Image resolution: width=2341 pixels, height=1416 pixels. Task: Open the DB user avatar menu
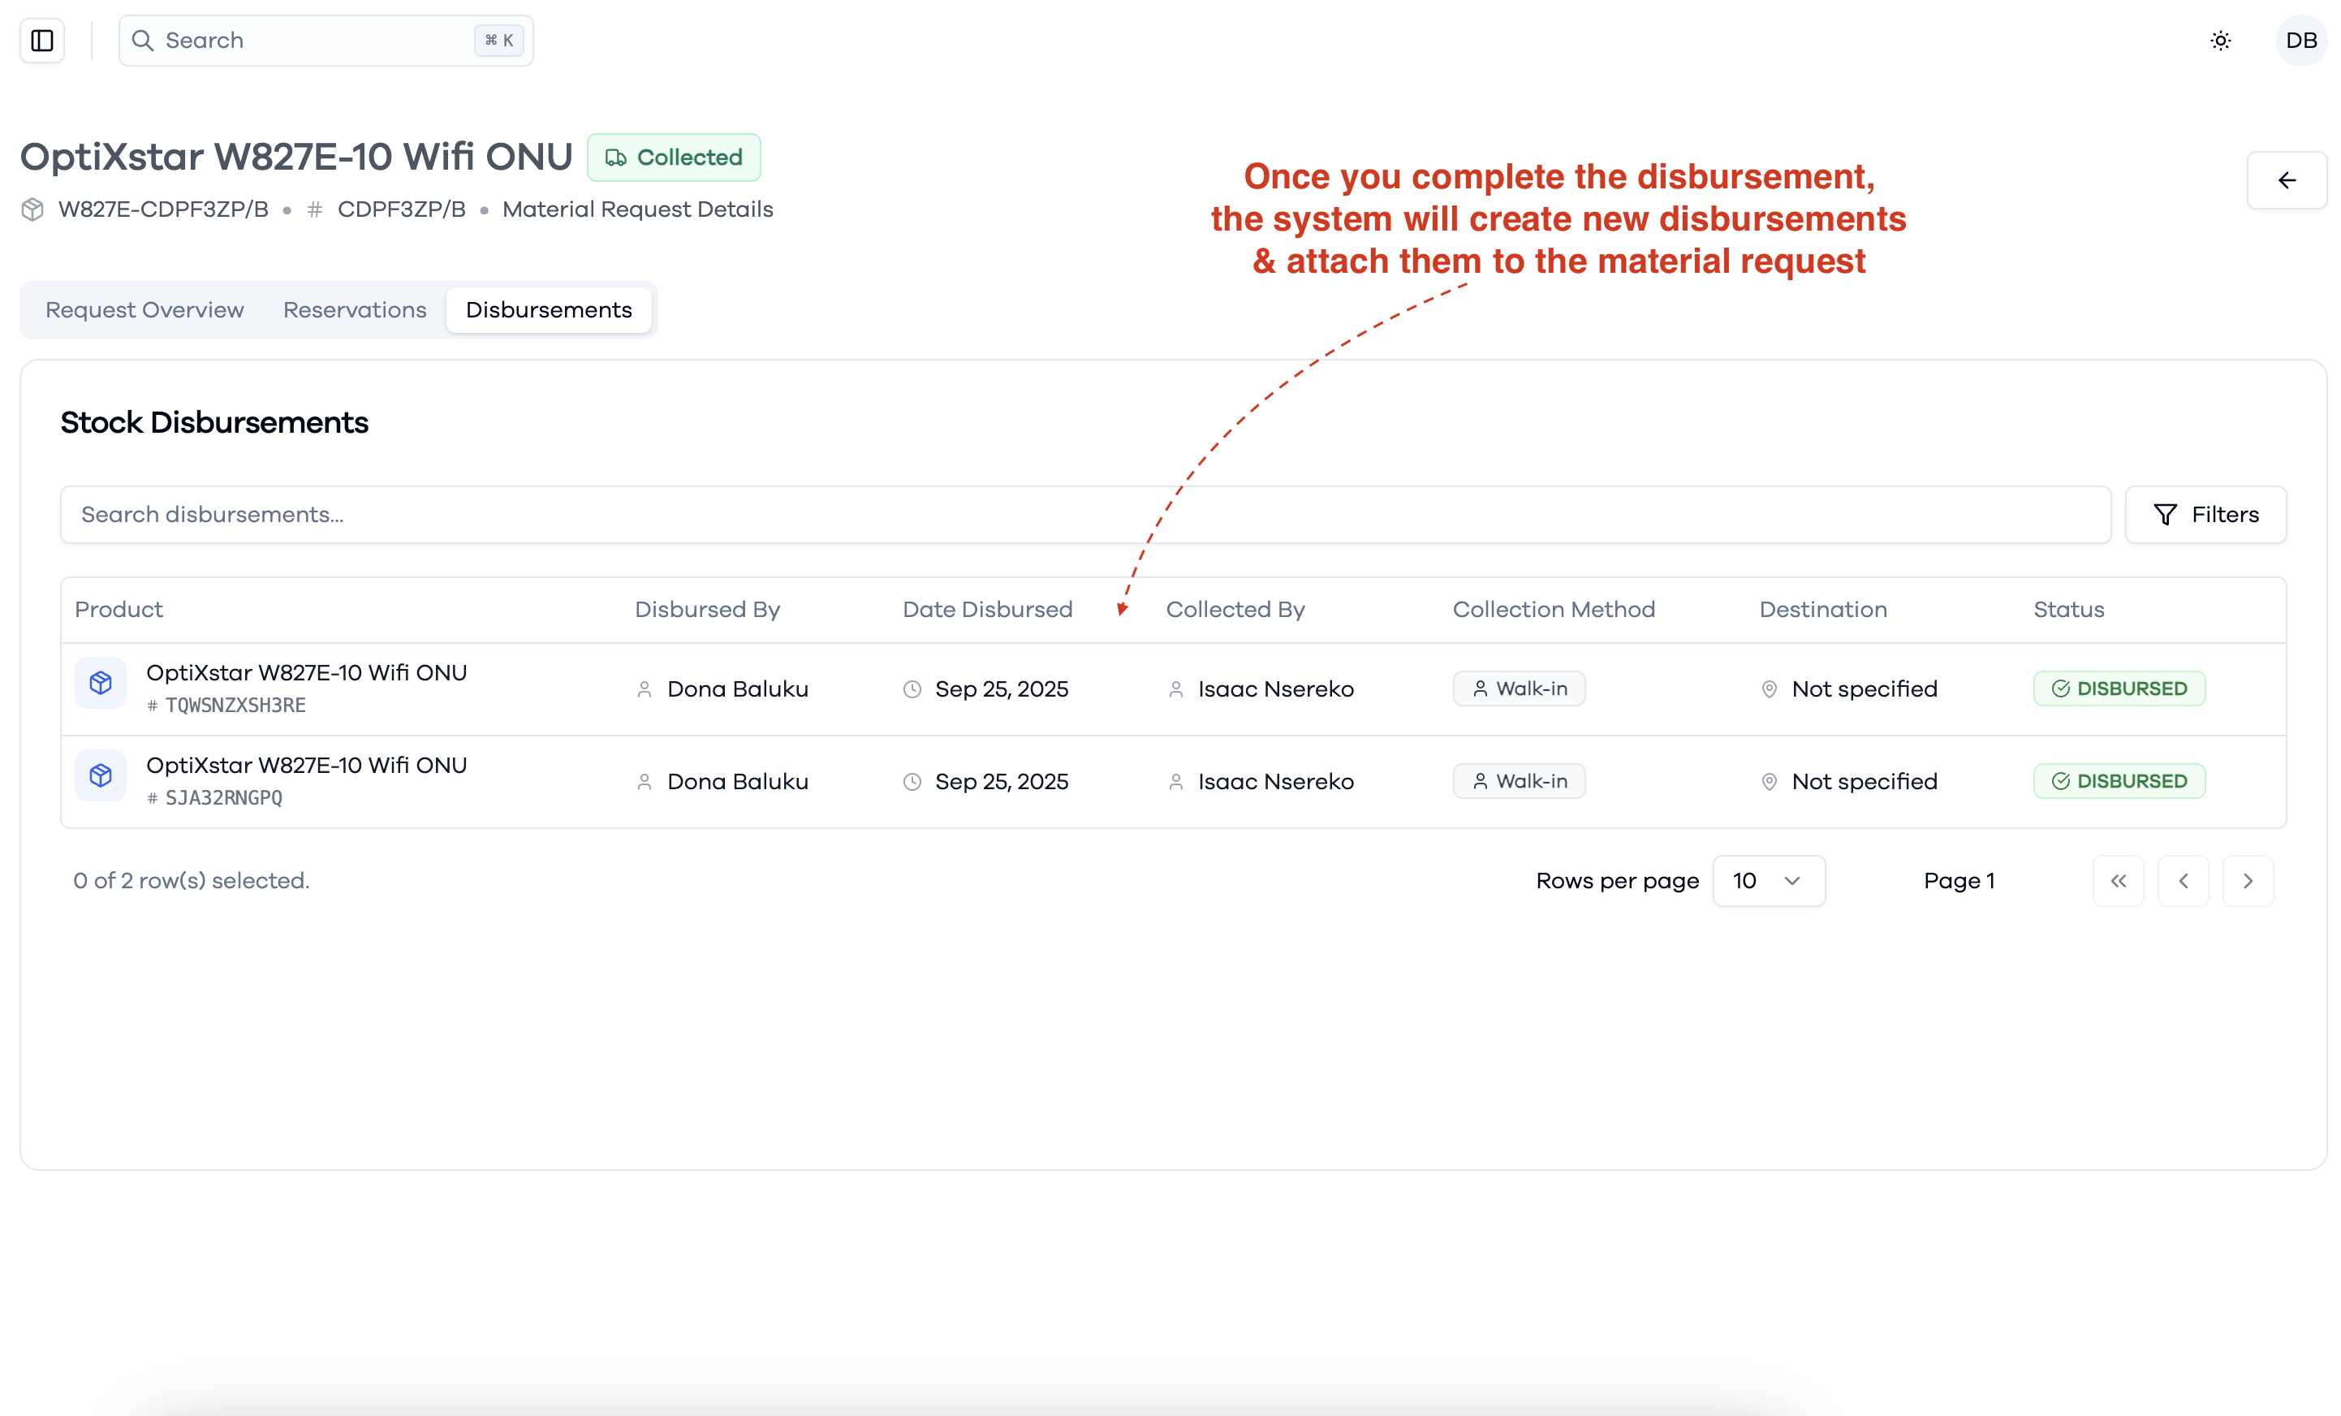click(2301, 40)
